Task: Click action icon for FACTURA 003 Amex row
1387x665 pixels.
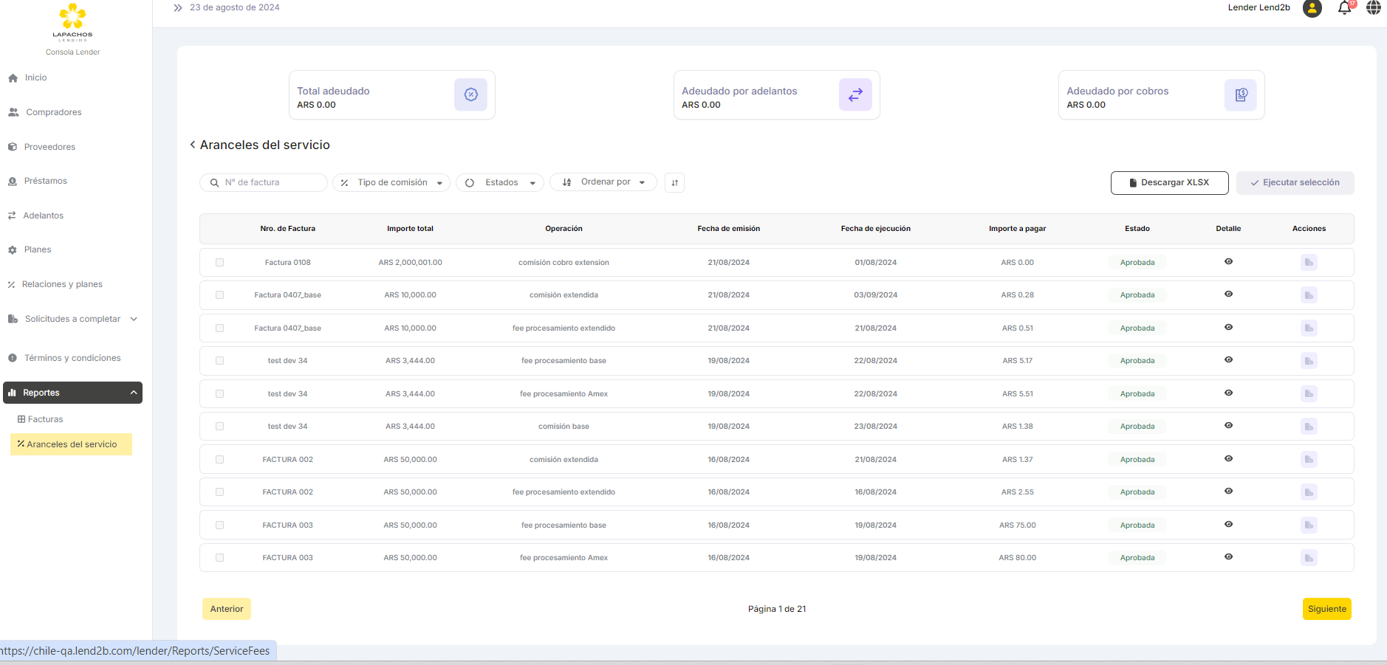Action: pos(1309,558)
